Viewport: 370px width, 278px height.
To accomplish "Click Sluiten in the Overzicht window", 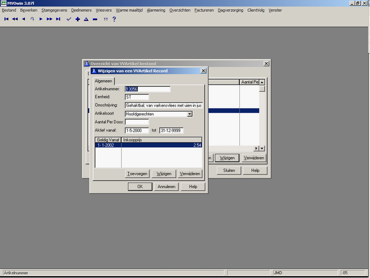I will [x=229, y=170].
